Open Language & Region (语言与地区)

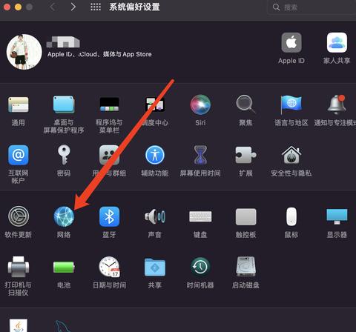click(x=291, y=104)
